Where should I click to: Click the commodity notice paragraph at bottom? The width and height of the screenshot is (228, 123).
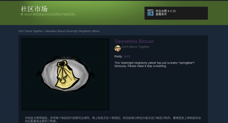tap(113, 119)
